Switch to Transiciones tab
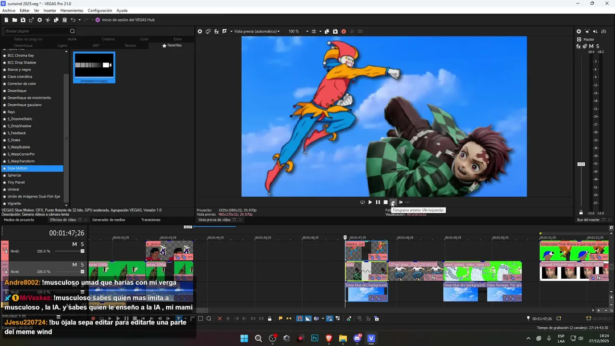The image size is (615, 346). tap(151, 220)
